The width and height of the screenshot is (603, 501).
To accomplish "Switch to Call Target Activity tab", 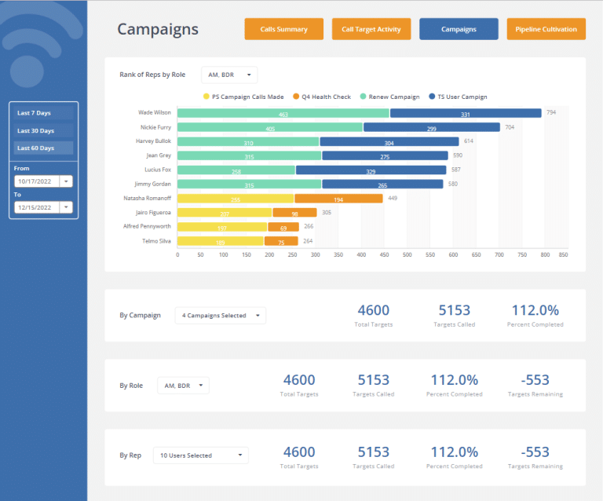I will pos(371,29).
